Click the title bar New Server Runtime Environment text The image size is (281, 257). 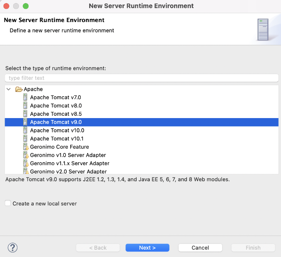[141, 6]
